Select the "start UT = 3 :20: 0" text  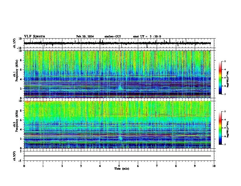coord(147,36)
